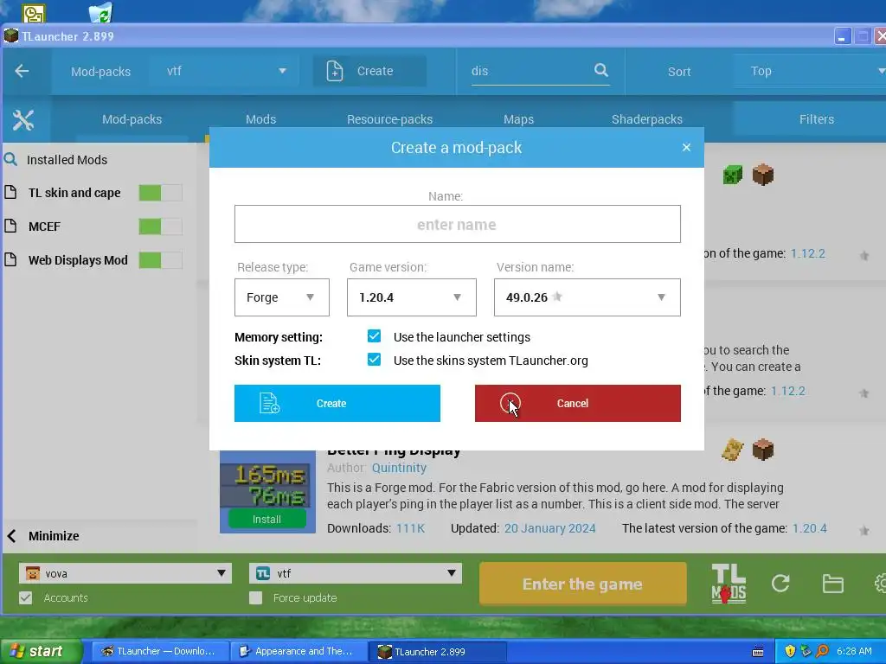Uncheck Use the skins system TLauncher.org

click(x=374, y=360)
